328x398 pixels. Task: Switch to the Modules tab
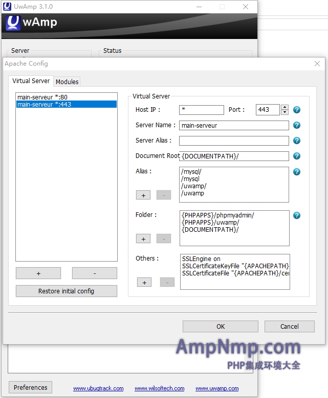click(67, 82)
